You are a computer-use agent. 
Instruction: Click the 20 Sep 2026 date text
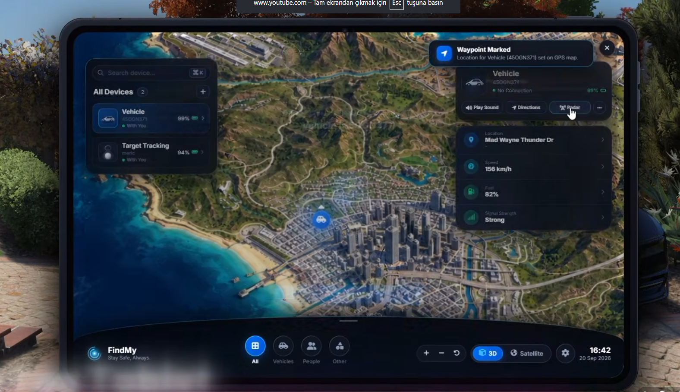(x=595, y=358)
